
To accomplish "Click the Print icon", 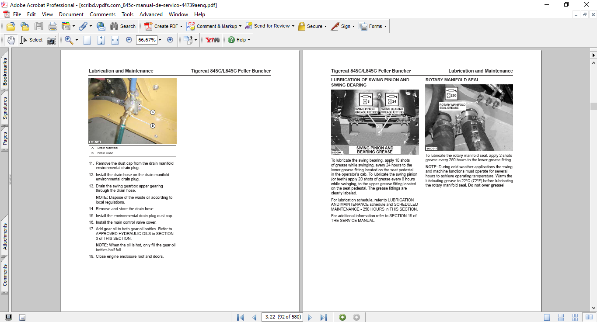I will click(53, 26).
